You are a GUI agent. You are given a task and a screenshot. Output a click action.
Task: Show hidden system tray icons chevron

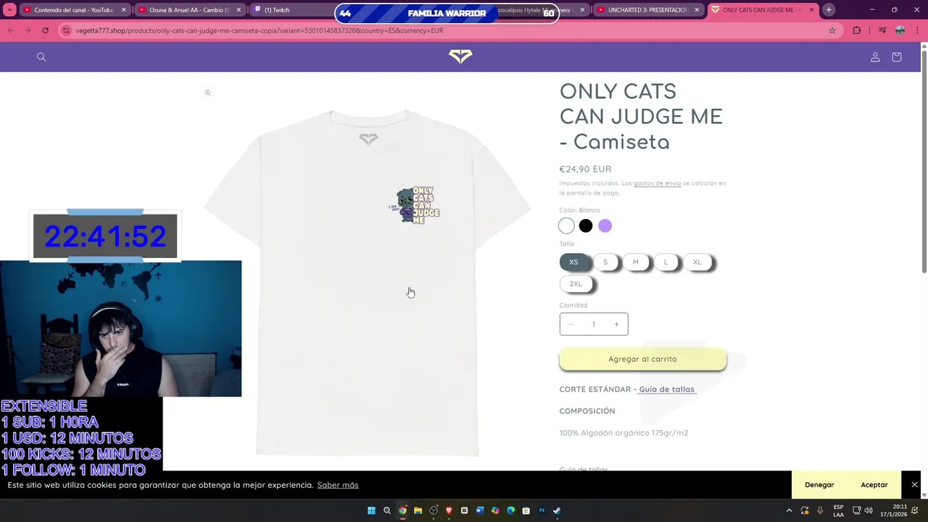[x=789, y=510]
